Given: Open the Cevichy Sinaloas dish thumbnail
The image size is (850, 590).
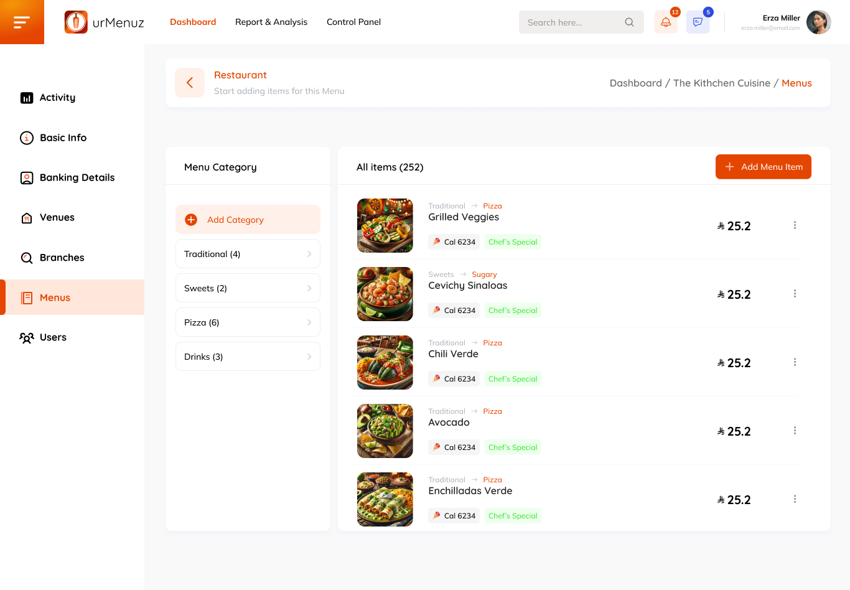Looking at the screenshot, I should pos(385,294).
